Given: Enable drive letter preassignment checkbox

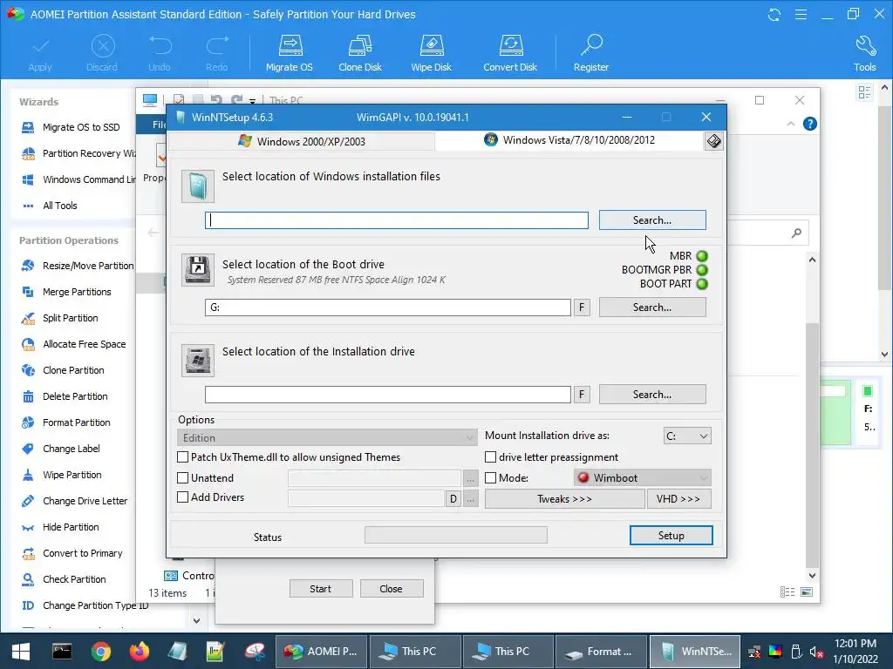Looking at the screenshot, I should point(490,456).
